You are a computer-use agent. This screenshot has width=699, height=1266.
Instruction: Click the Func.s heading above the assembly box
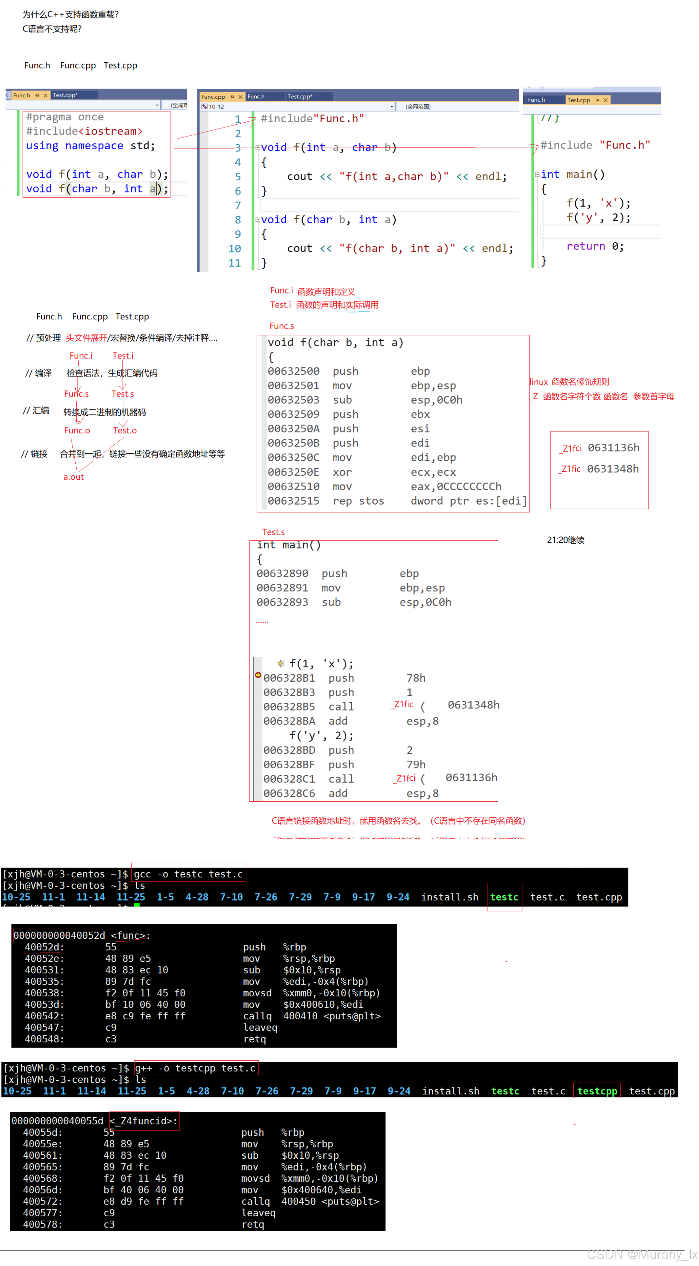pos(282,326)
